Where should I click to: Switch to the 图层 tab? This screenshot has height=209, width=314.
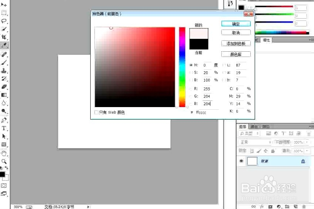point(243,127)
